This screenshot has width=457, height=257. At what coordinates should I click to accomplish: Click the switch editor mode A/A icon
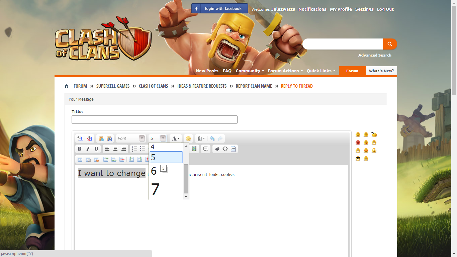80,139
